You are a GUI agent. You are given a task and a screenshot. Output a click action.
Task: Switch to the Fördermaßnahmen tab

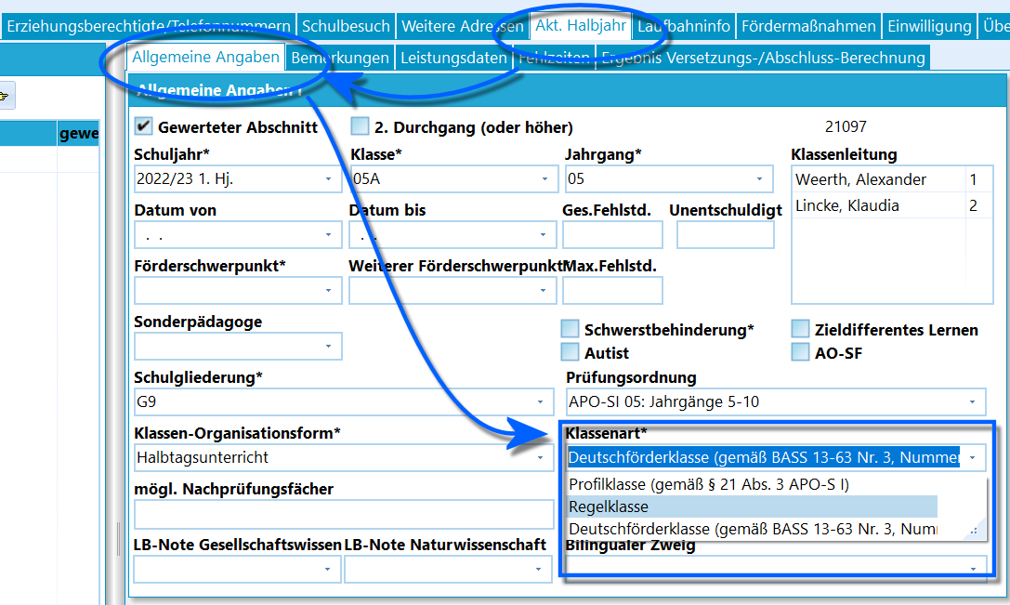[x=808, y=26]
